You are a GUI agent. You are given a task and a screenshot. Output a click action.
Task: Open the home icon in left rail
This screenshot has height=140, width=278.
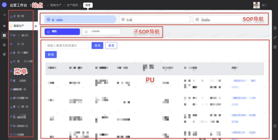click(x=4, y=26)
